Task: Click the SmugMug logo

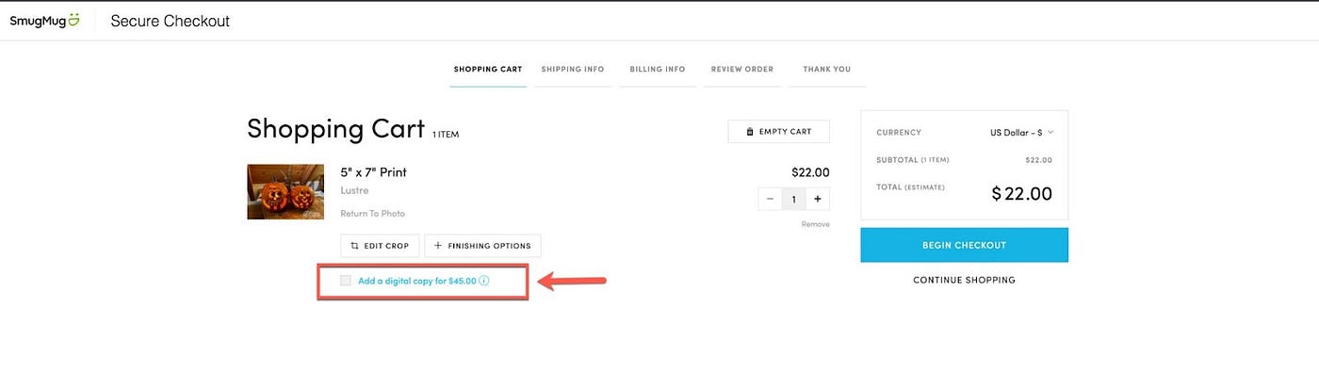Action: [x=44, y=21]
